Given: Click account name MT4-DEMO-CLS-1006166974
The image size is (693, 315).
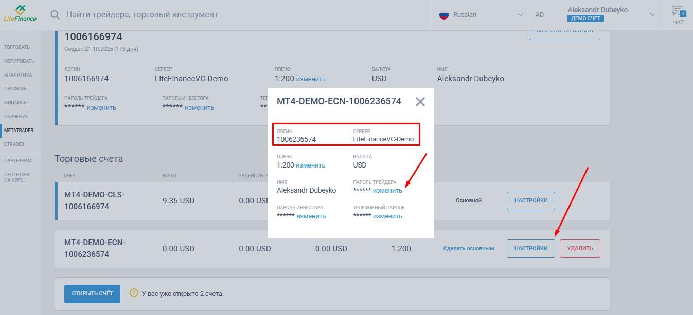Looking at the screenshot, I should [95, 201].
